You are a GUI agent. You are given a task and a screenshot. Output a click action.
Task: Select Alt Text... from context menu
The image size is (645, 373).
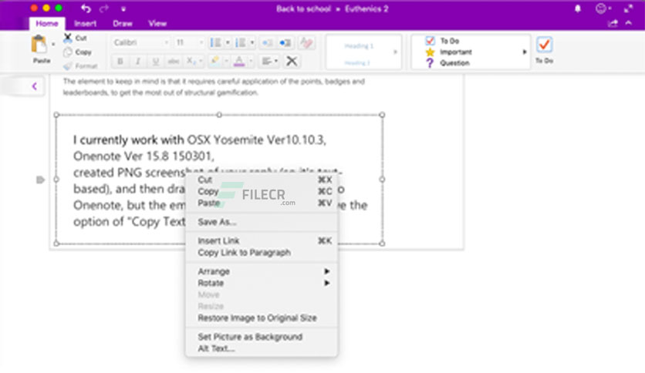pos(262,348)
